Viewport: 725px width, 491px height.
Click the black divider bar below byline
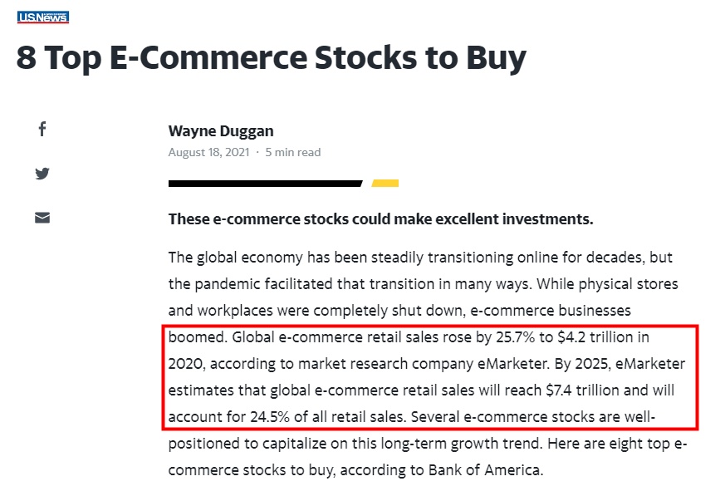(x=266, y=184)
